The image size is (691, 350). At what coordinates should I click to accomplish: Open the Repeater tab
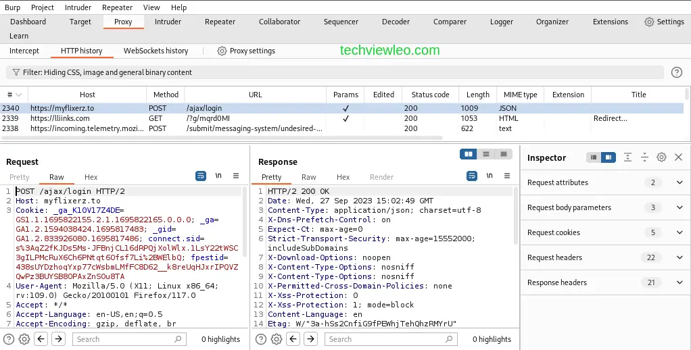coord(220,22)
